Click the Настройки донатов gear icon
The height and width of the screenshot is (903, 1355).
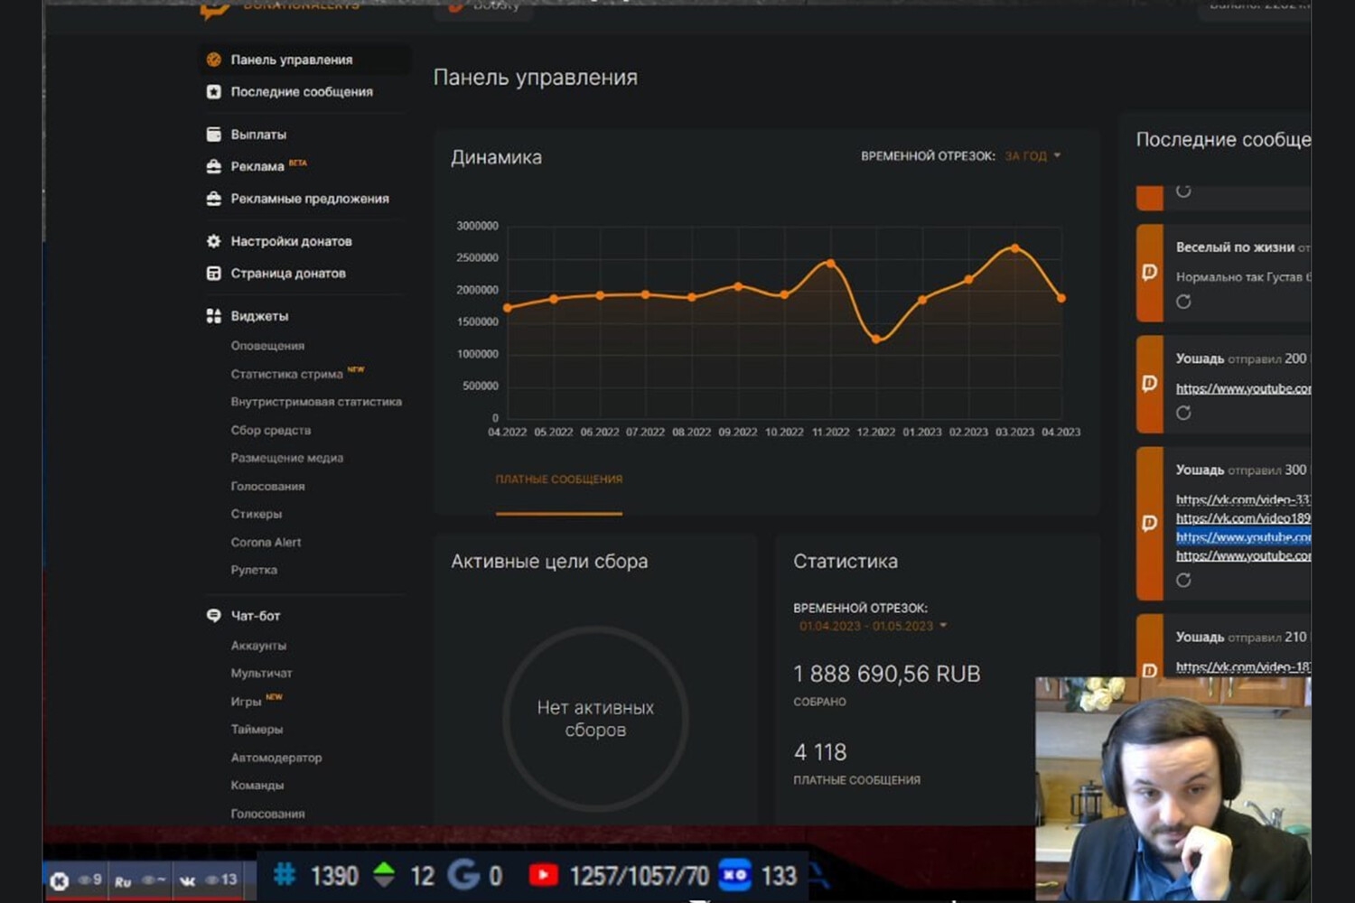[214, 241]
